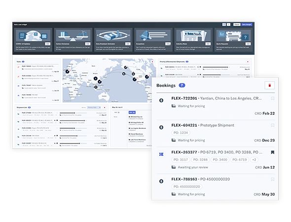
Task: Click the pricing status icon for FLEX-722201
Action: coord(161,101)
